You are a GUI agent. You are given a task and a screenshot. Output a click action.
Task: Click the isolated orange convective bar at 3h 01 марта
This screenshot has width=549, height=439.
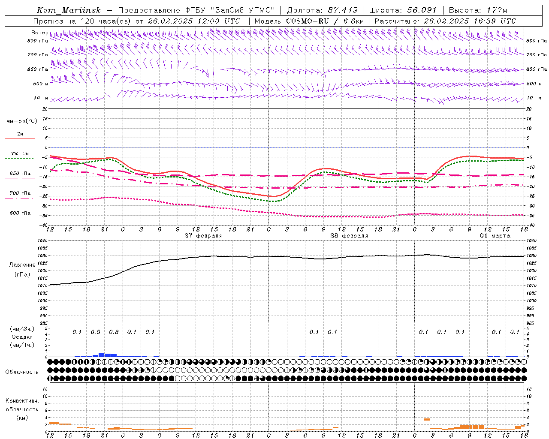pos(427,419)
